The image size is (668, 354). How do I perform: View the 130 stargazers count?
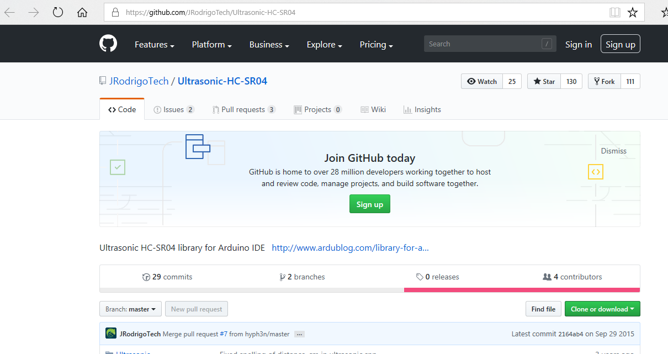coord(571,81)
